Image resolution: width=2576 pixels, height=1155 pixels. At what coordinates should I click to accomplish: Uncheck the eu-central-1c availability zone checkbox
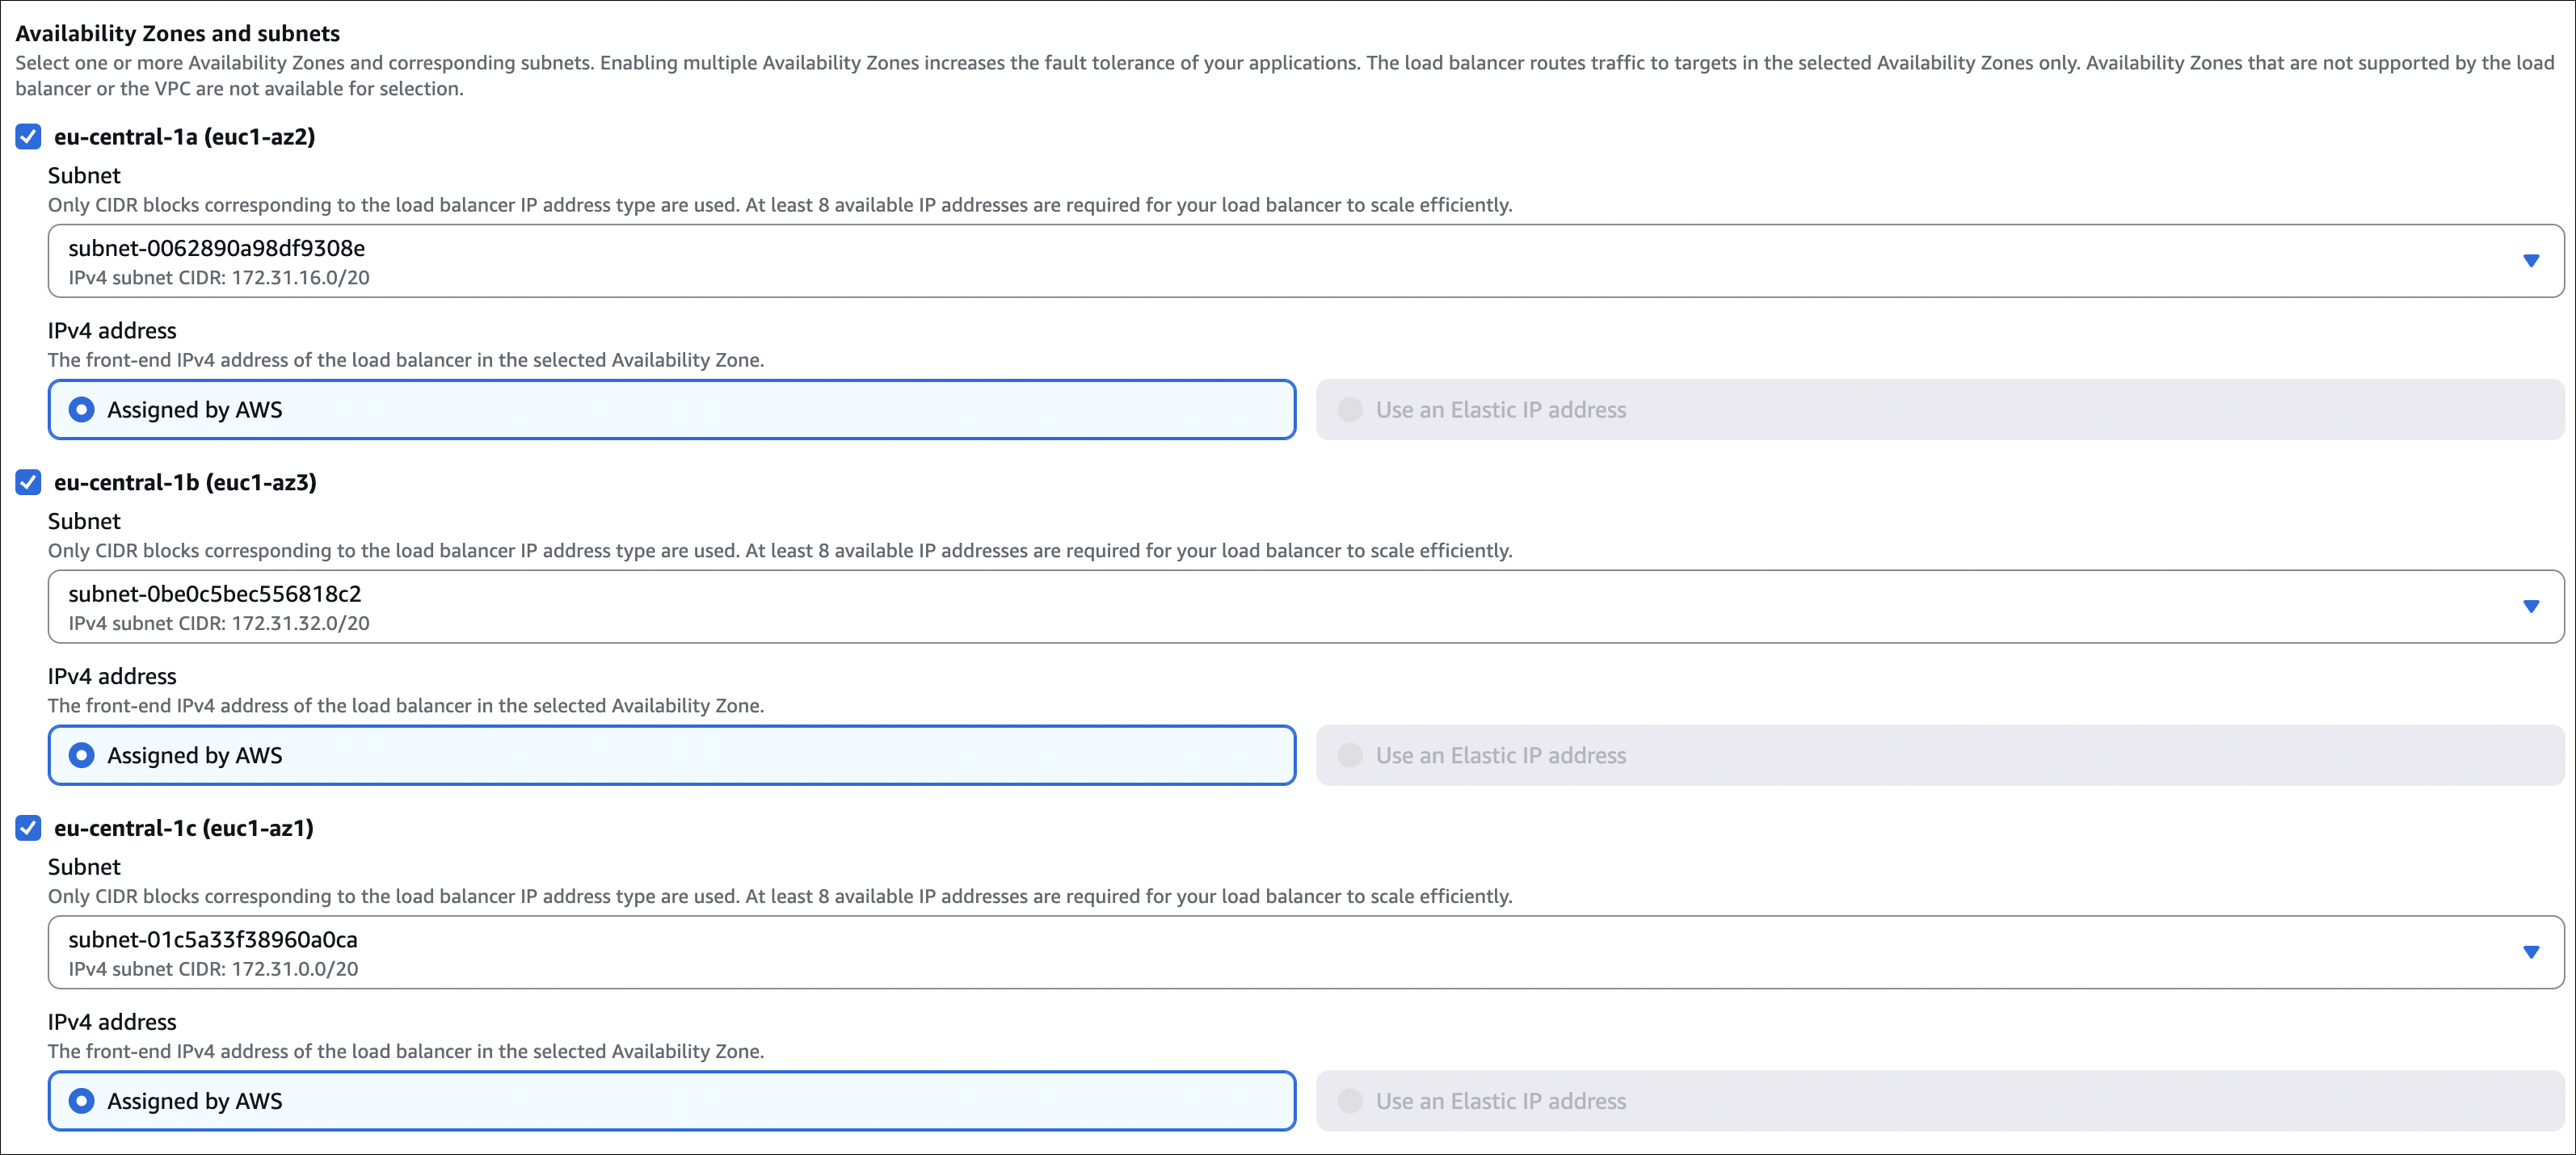coord(28,828)
